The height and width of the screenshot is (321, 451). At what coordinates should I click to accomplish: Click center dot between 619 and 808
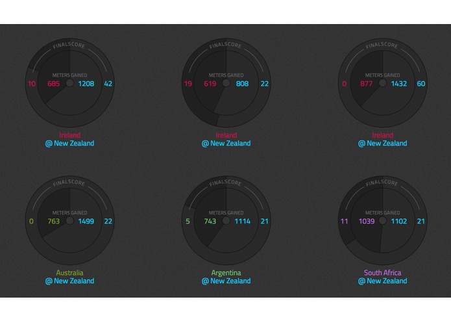[x=226, y=83]
